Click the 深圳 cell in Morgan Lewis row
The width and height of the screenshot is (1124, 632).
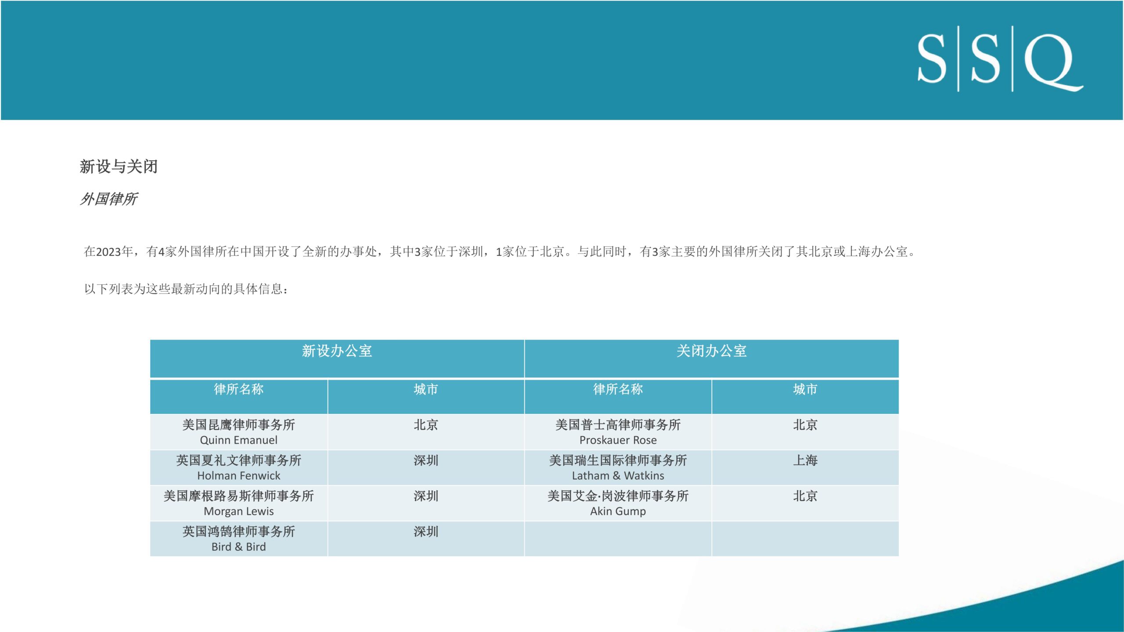(x=425, y=503)
